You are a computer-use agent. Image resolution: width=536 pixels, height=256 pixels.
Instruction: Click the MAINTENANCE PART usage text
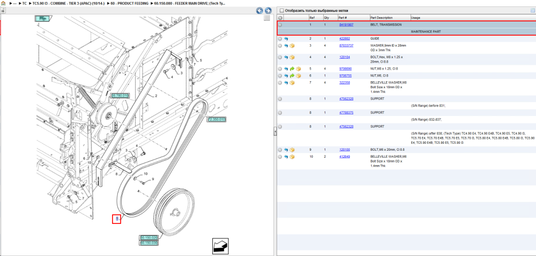point(426,32)
